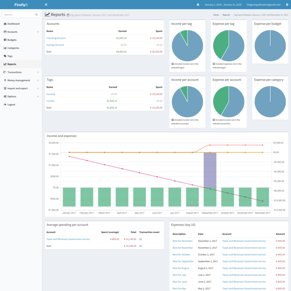Expand the Import and export menu
This screenshot has width=291, height=291.
pos(38,88)
